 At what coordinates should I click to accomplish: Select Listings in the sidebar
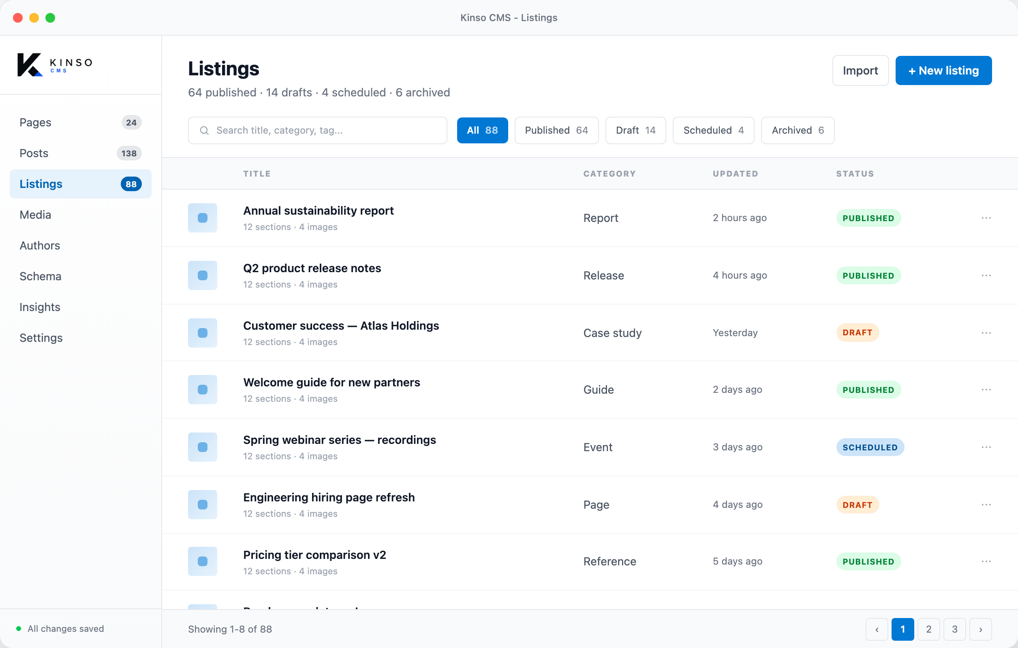click(x=80, y=184)
